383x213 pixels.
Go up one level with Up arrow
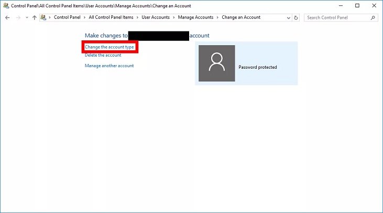click(x=35, y=17)
